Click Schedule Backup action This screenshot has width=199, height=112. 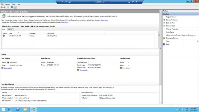[x=172, y=20]
